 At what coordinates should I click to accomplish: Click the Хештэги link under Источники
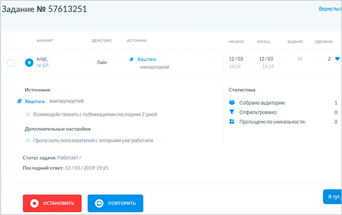coord(35,101)
